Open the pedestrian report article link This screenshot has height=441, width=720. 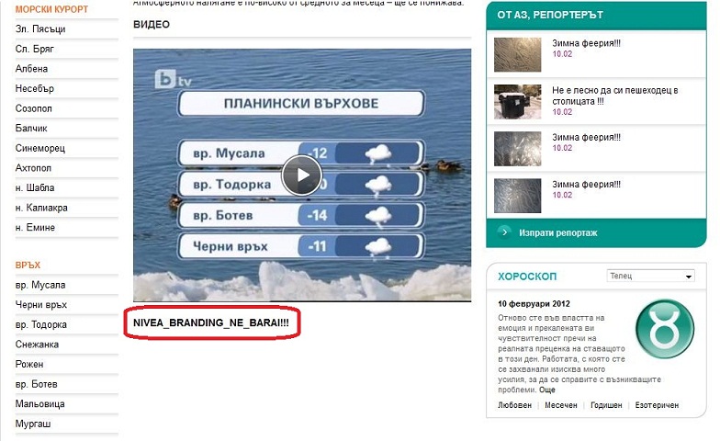pyautogui.click(x=615, y=96)
